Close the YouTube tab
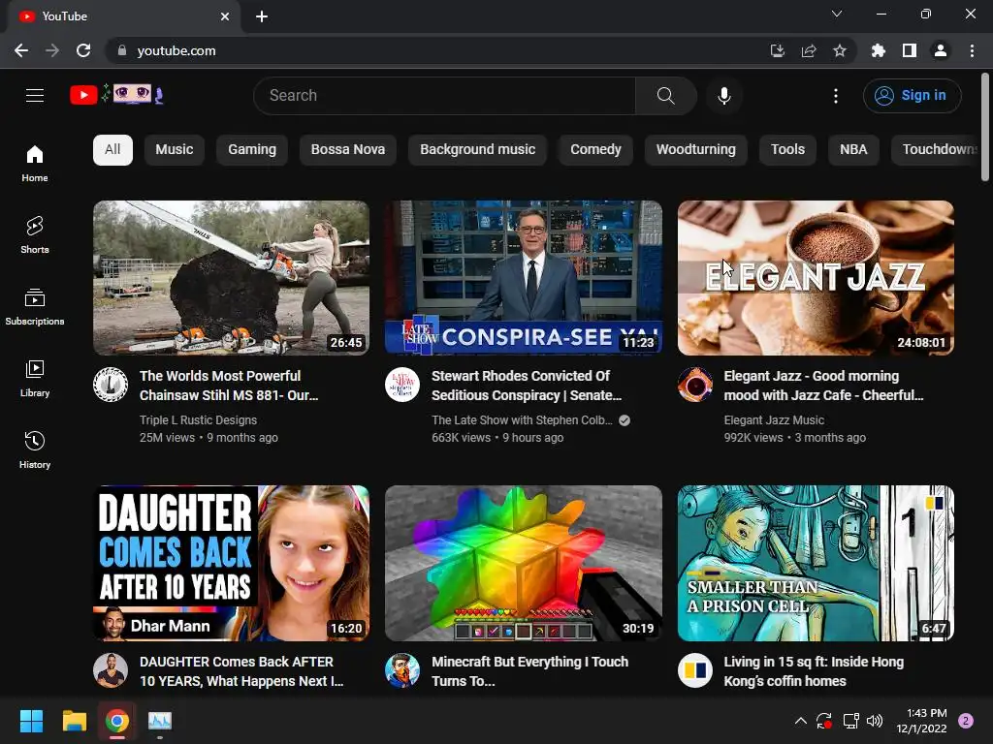This screenshot has width=993, height=744. point(225,16)
